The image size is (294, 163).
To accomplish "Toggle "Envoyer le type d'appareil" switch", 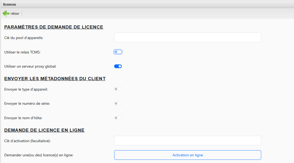I will 118,89.
